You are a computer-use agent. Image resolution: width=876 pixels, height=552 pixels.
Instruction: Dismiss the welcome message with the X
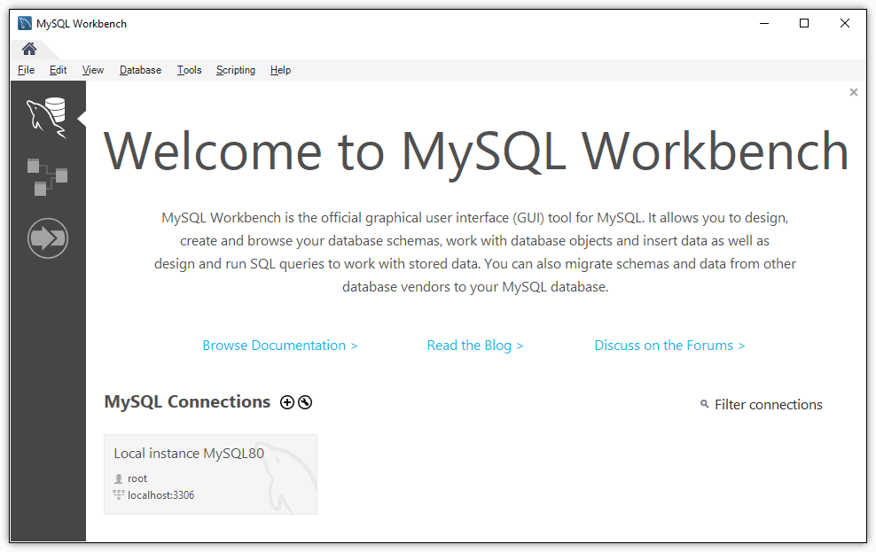point(853,92)
